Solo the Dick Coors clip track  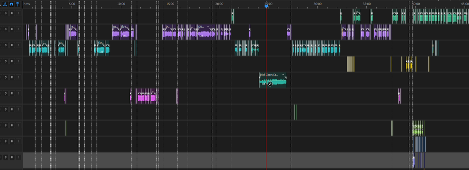(x=5, y=77)
